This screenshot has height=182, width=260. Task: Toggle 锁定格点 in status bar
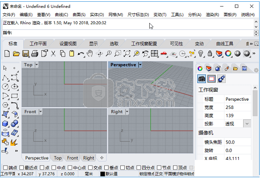click(x=147, y=174)
